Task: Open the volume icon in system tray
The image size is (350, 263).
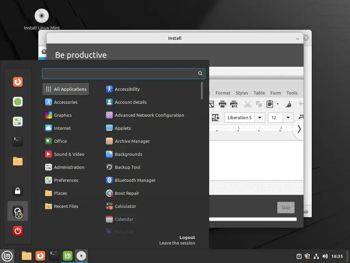Action: tap(325, 256)
